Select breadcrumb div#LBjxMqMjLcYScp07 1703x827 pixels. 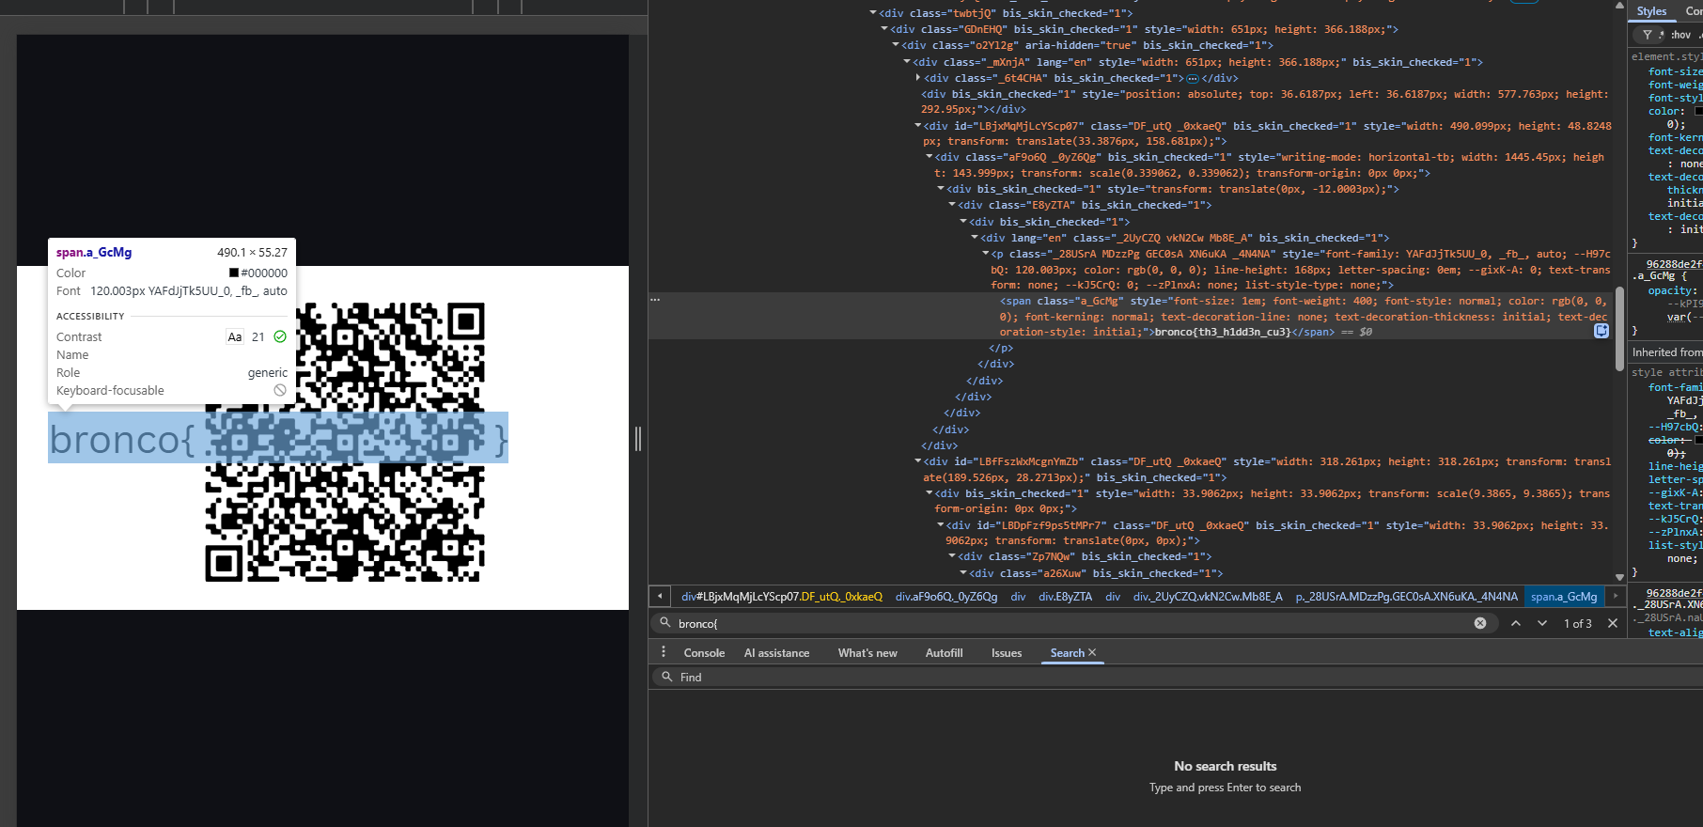(782, 597)
